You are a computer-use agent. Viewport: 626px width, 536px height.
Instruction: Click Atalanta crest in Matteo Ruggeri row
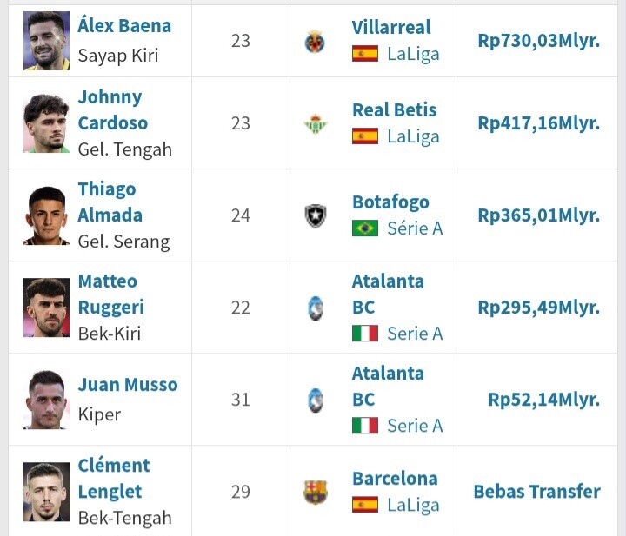point(316,308)
